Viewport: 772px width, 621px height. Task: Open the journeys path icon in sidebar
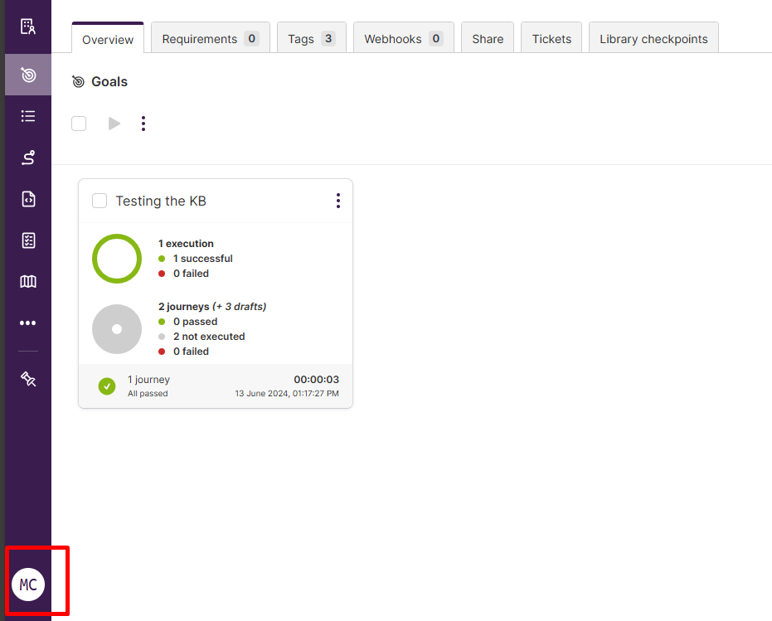click(28, 158)
